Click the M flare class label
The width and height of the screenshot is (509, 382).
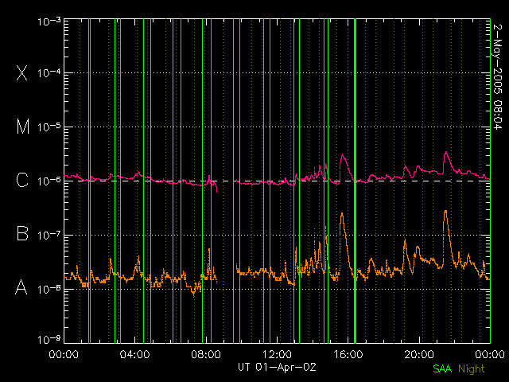tap(23, 127)
